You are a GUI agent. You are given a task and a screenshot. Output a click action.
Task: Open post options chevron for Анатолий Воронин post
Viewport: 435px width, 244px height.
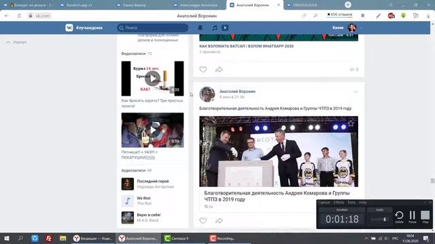pos(355,91)
